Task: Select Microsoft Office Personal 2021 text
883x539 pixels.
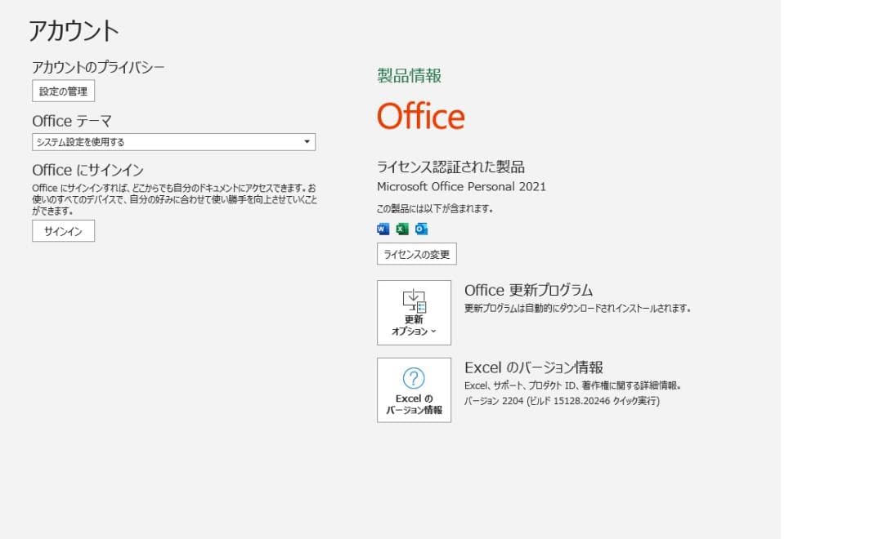Action: (461, 186)
